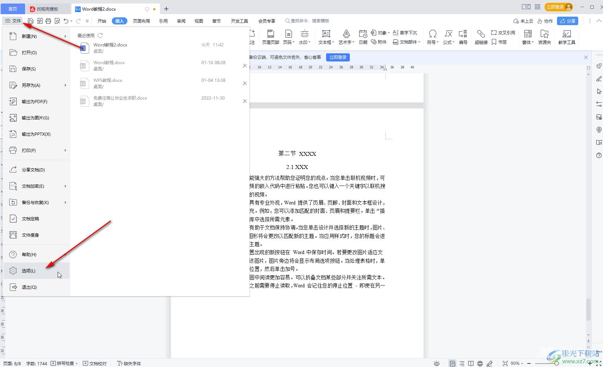Image resolution: width=603 pixels, height=367 pixels.
Task: Click the Missing fonts (缺失字体) status item
Action: pos(129,363)
